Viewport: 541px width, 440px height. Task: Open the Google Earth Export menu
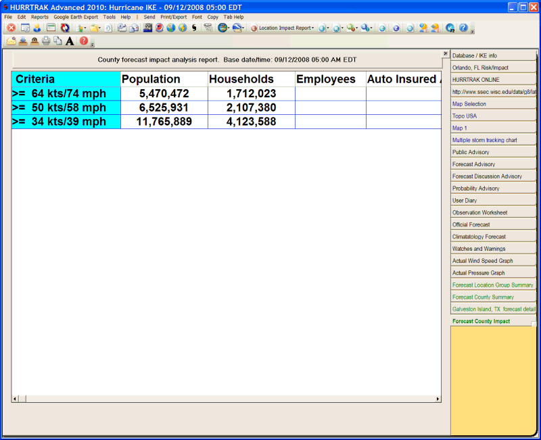pos(76,16)
